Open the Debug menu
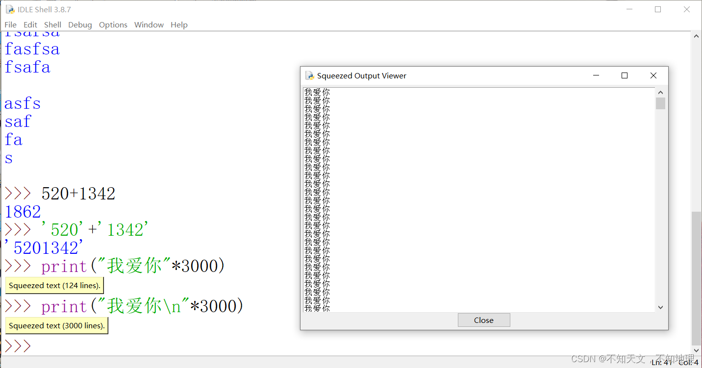Screen dimensions: 702x368 (x=80, y=25)
